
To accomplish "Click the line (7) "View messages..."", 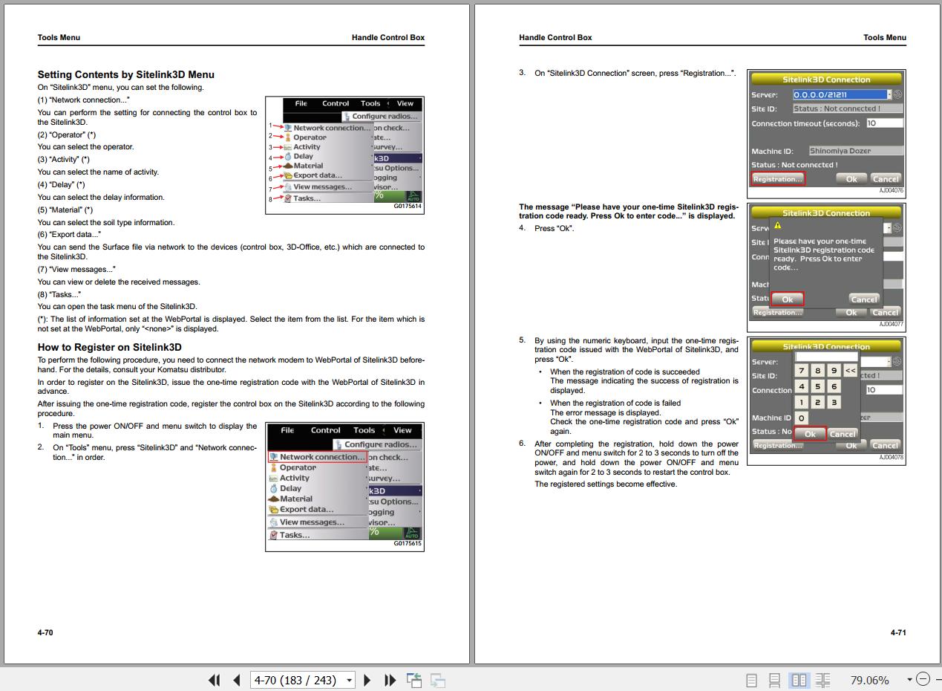I will point(76,270).
